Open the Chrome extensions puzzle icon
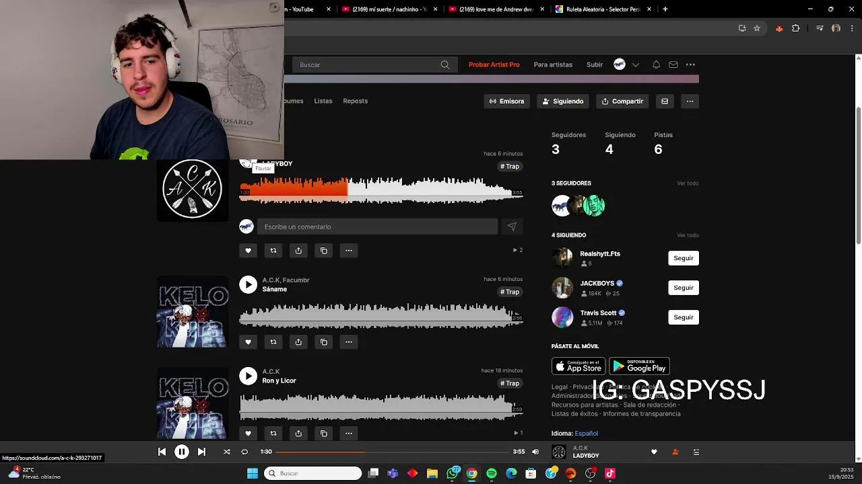Viewport: 862px width, 484px height. tap(796, 28)
